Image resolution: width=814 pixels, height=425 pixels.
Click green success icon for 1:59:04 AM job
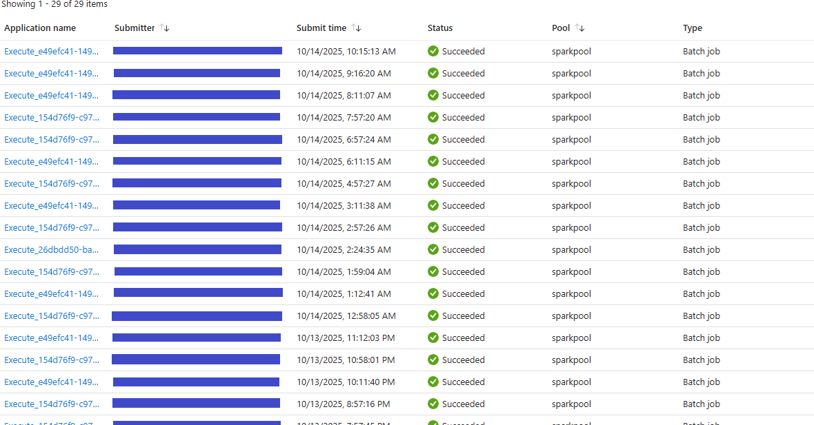point(433,271)
